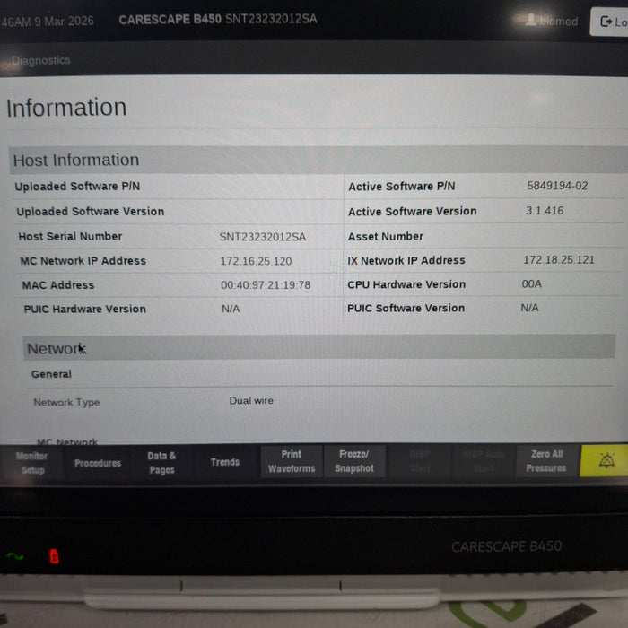628x628 pixels.
Task: Click the biomed user icon
Action: point(531,19)
